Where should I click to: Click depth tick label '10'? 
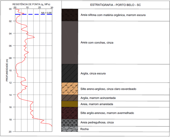pos(10,70)
